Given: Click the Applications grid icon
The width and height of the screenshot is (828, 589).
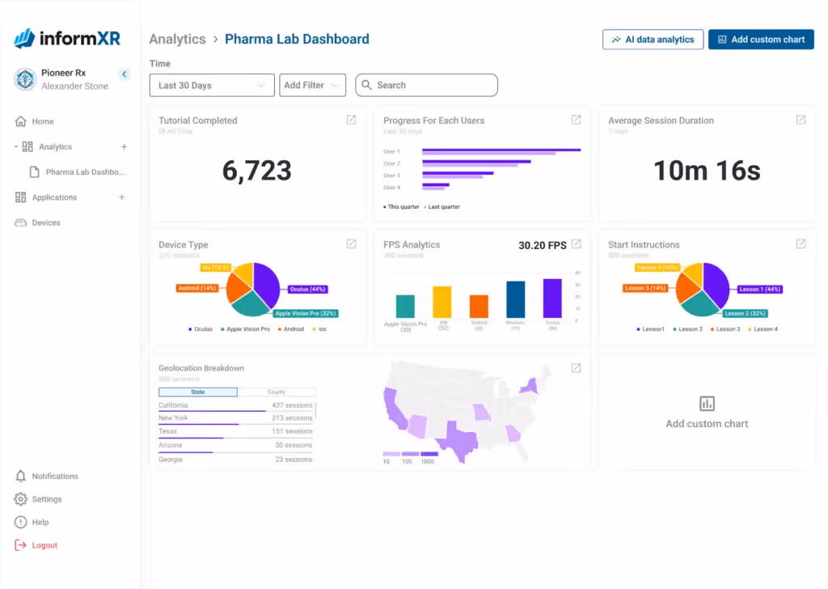Looking at the screenshot, I should [x=20, y=197].
